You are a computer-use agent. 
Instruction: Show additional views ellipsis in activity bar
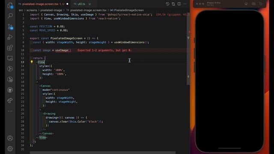click(10, 111)
